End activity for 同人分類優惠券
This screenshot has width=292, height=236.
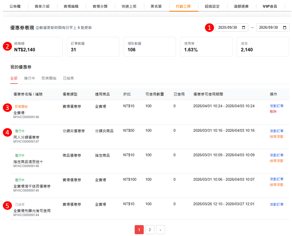click(276, 137)
